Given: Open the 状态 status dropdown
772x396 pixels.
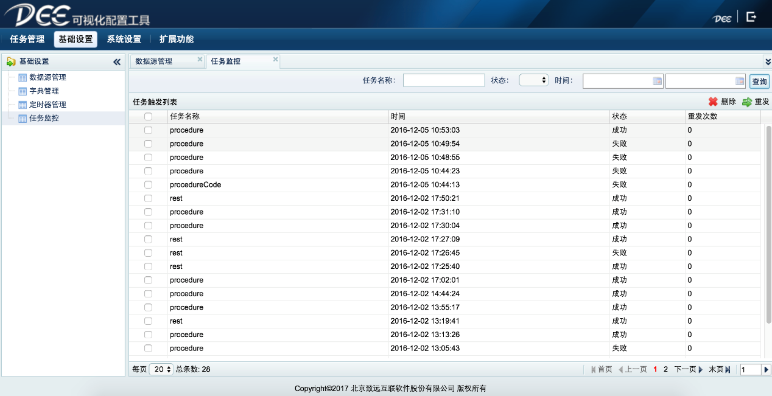Looking at the screenshot, I should click(x=533, y=80).
